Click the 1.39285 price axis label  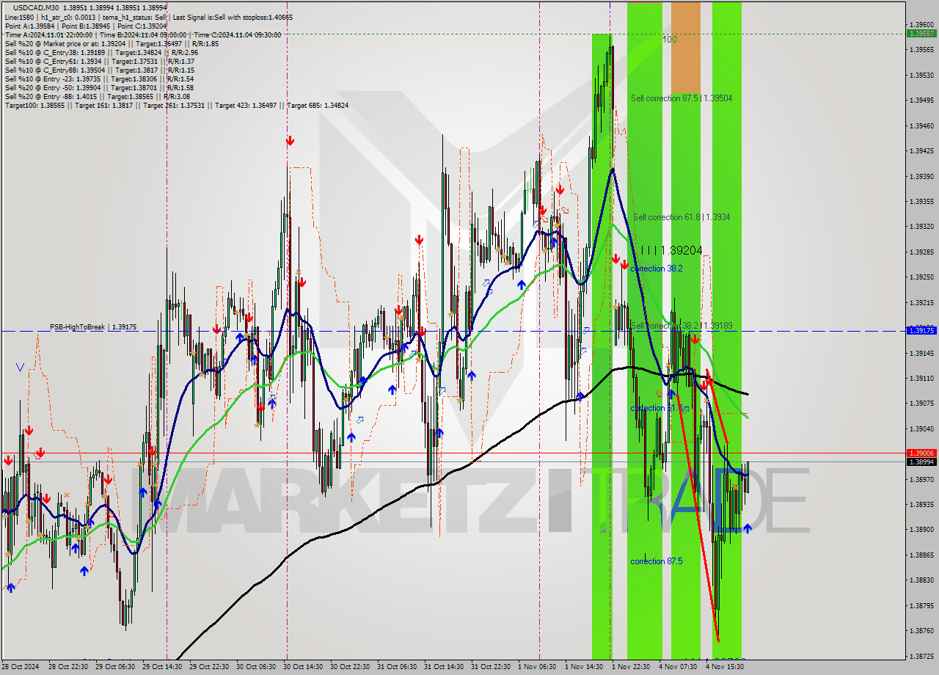coord(921,252)
